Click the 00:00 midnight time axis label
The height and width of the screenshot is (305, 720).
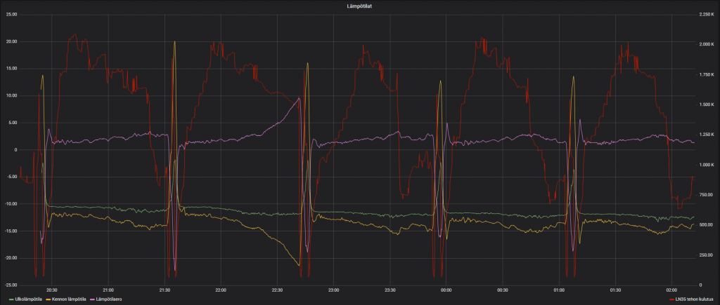click(x=446, y=290)
